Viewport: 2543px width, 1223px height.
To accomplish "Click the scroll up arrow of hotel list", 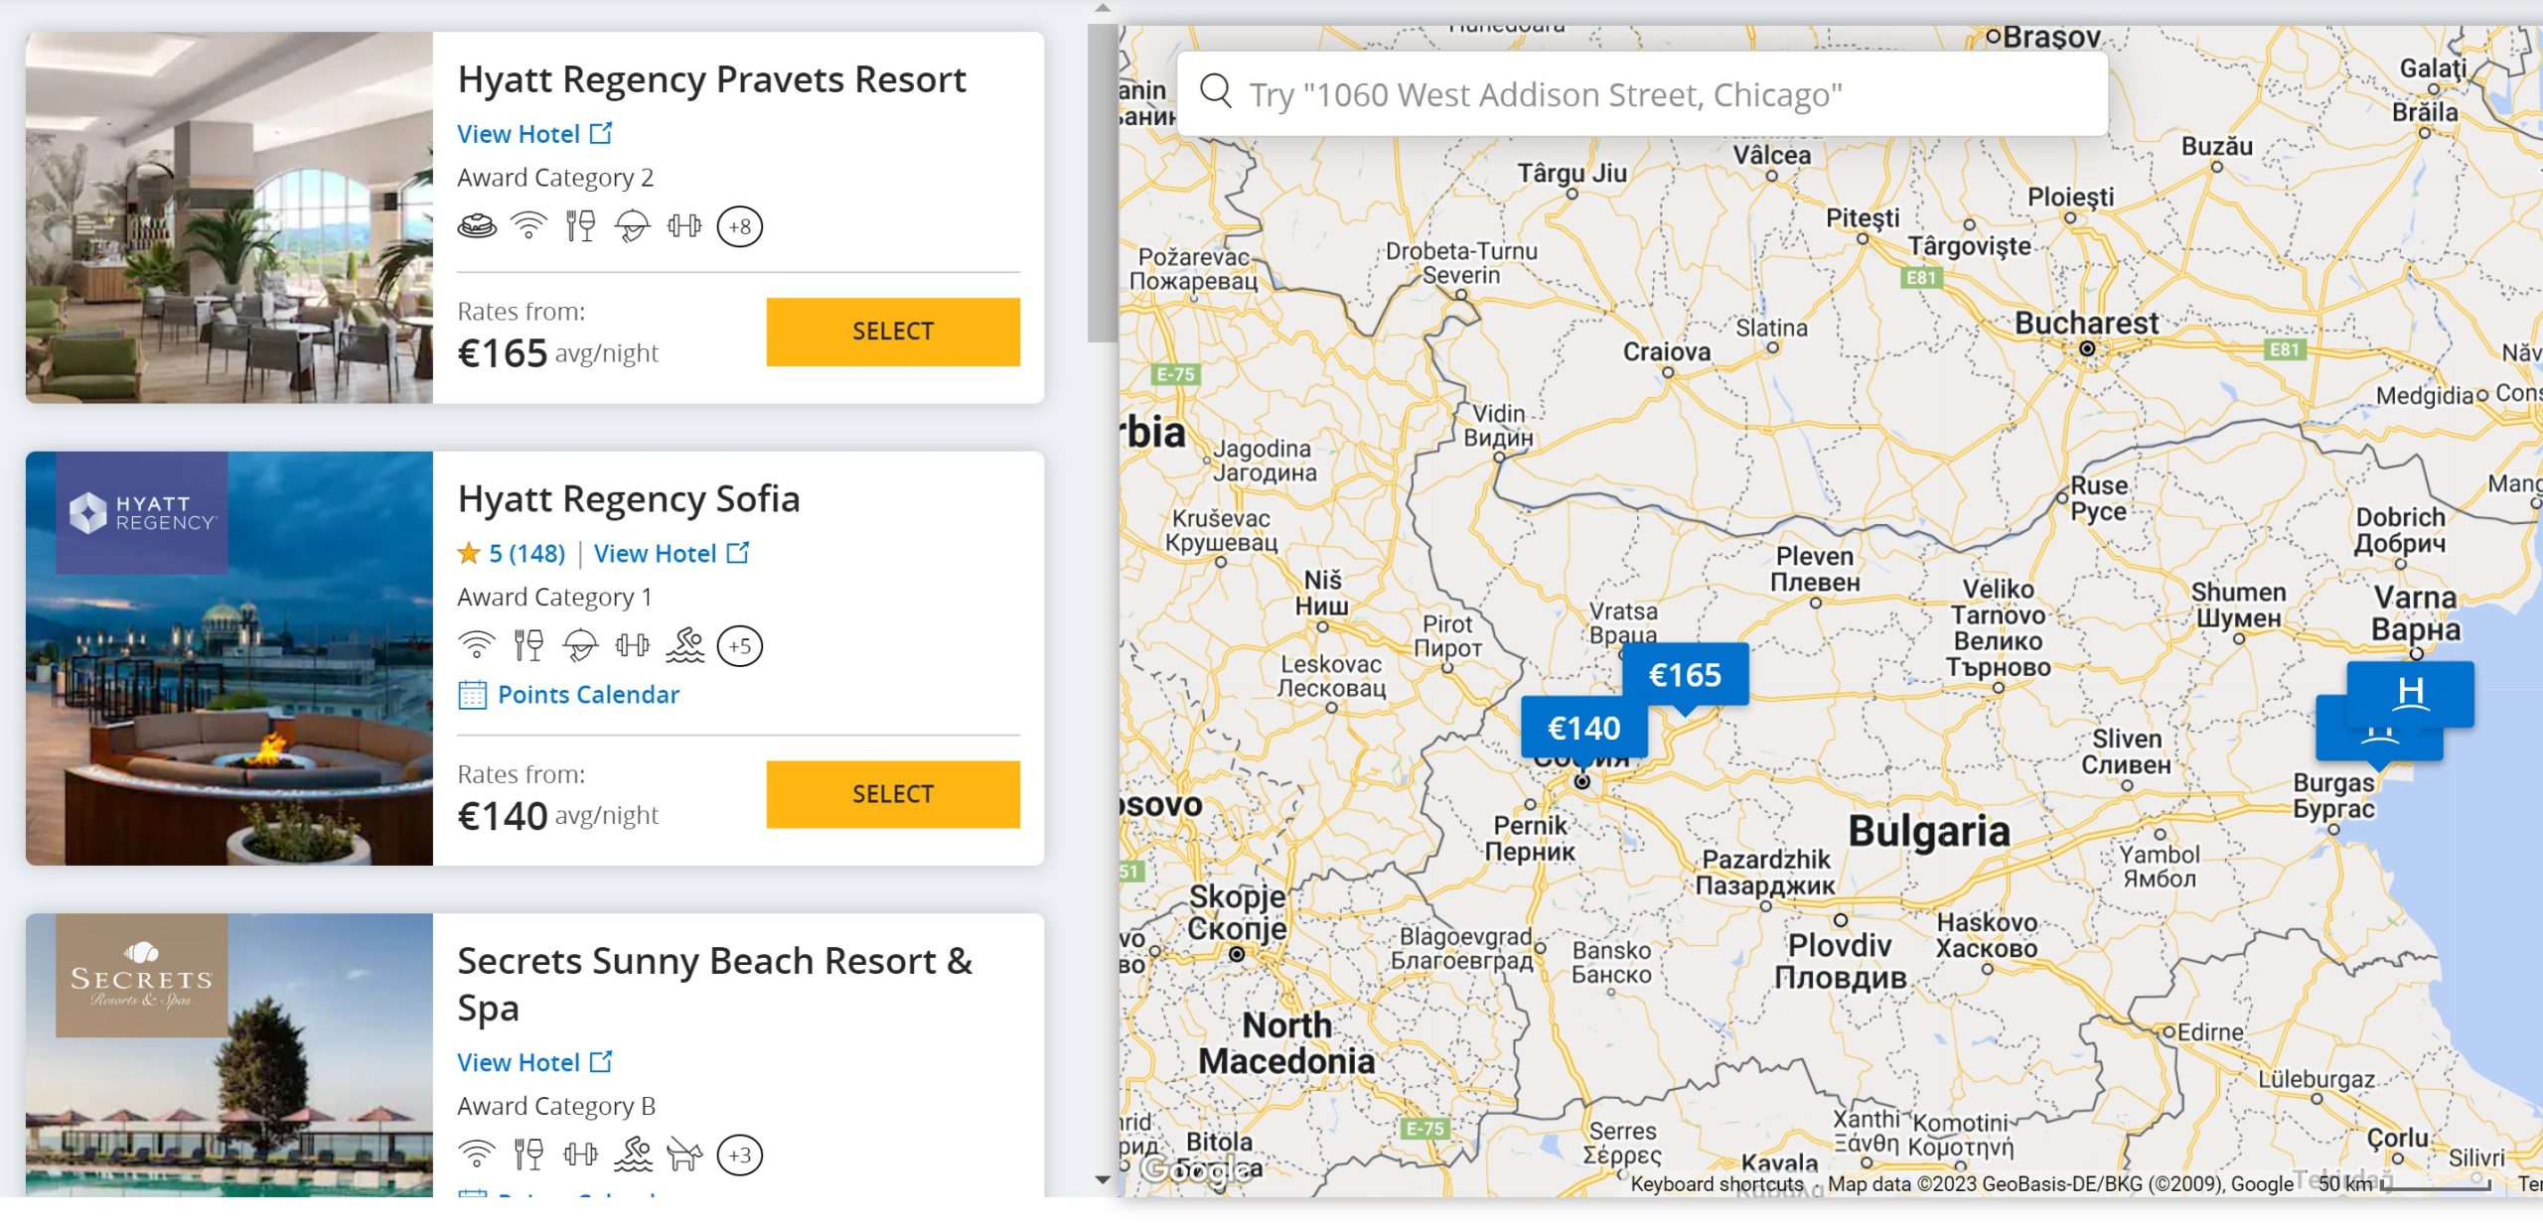I will [x=1103, y=8].
